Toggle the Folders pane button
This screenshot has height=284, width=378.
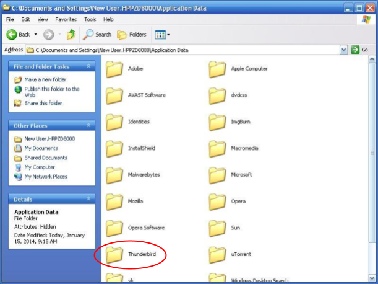coord(132,35)
